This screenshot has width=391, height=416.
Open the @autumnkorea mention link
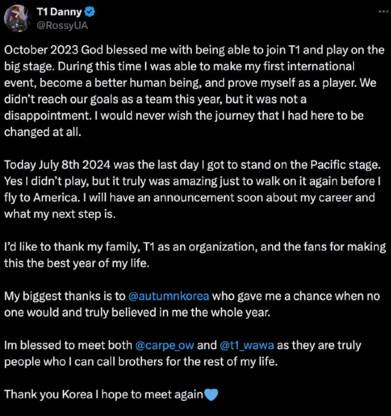coord(169,296)
